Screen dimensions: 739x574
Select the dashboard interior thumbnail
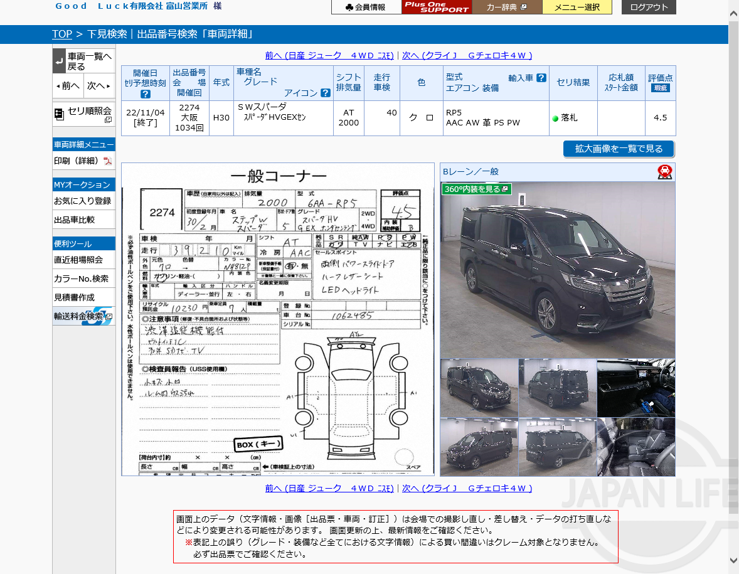point(635,388)
